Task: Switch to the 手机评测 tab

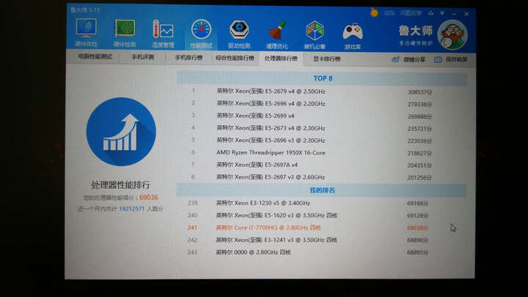Action: [x=143, y=57]
